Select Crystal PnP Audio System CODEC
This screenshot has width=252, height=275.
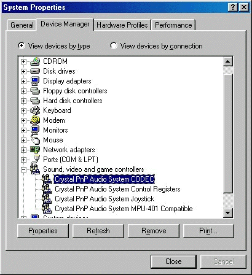[104, 179]
